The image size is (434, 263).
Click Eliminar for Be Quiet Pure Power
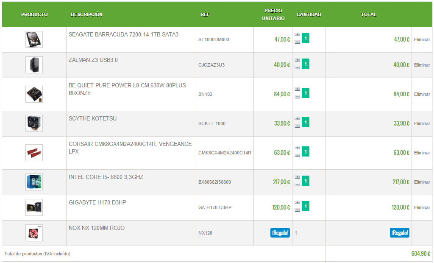pyautogui.click(x=422, y=94)
